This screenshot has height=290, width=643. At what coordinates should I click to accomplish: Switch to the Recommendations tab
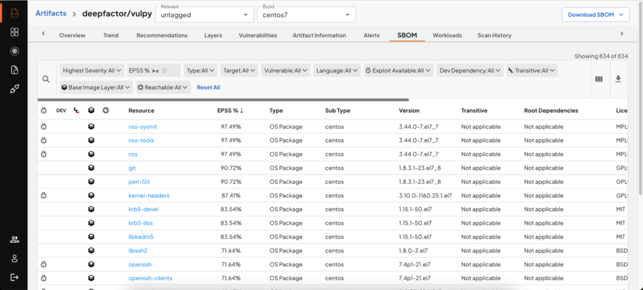coord(162,35)
